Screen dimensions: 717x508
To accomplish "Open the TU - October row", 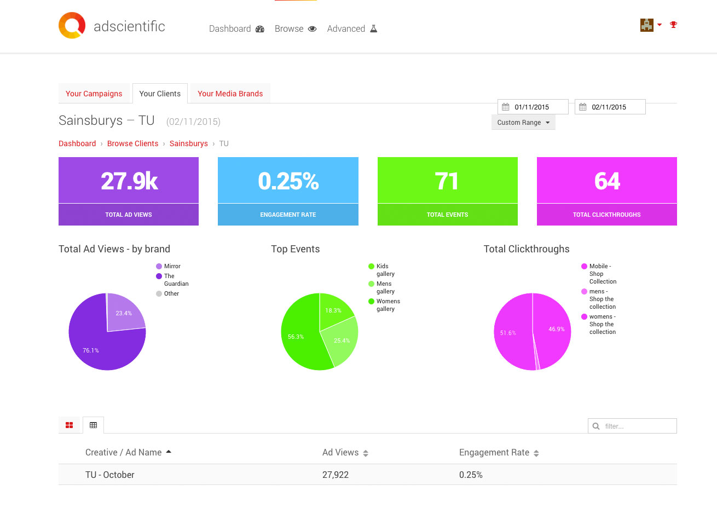I will click(368, 475).
